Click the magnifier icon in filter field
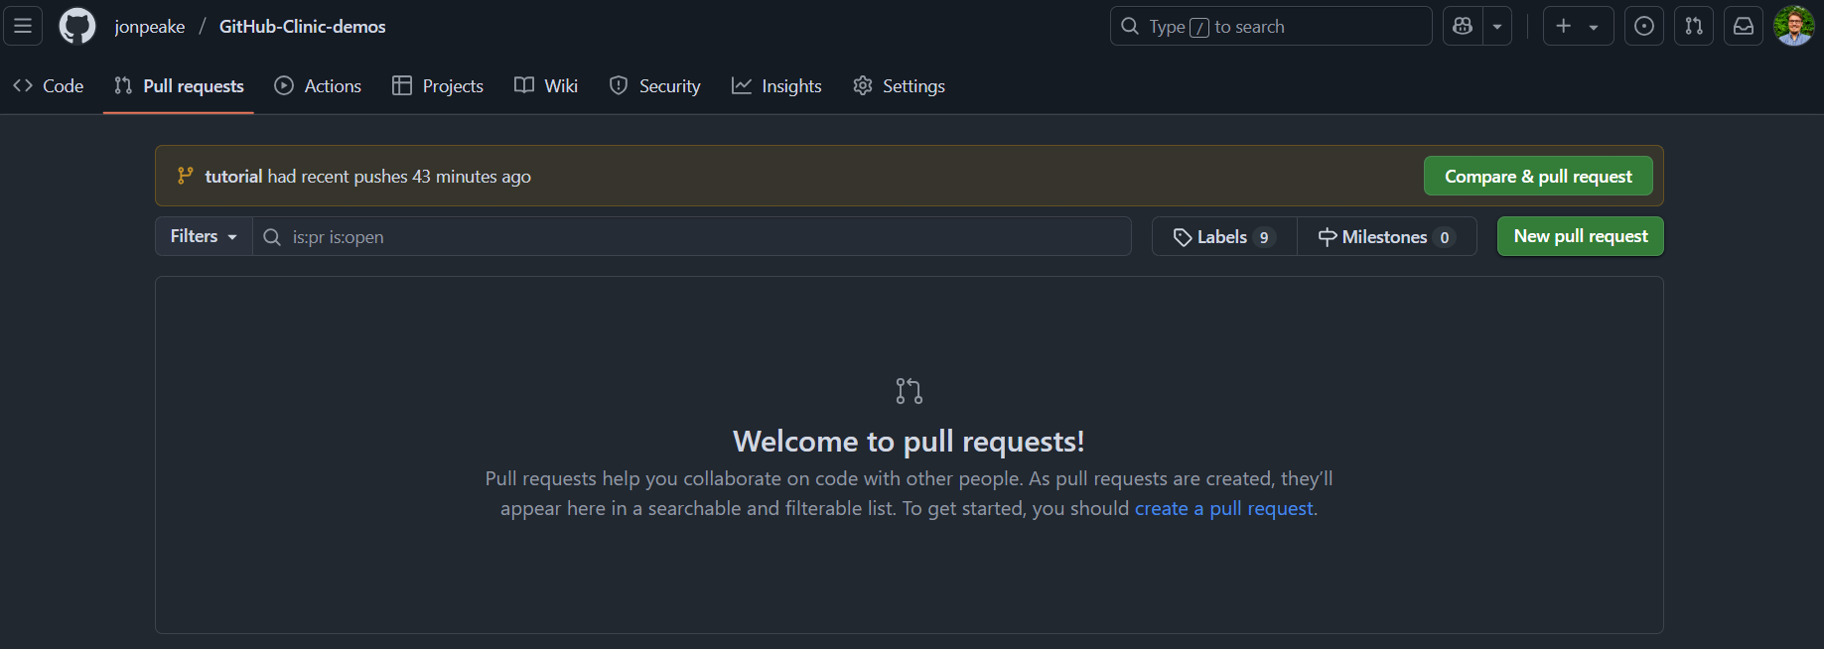This screenshot has width=1824, height=649. click(272, 237)
